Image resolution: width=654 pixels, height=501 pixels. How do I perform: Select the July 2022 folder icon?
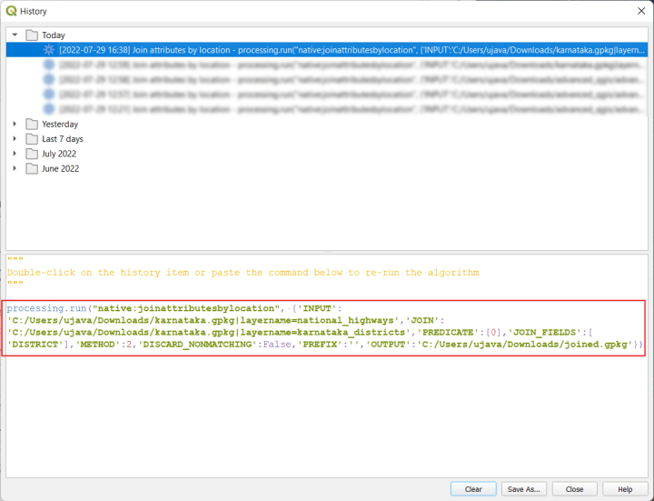pyautogui.click(x=32, y=154)
